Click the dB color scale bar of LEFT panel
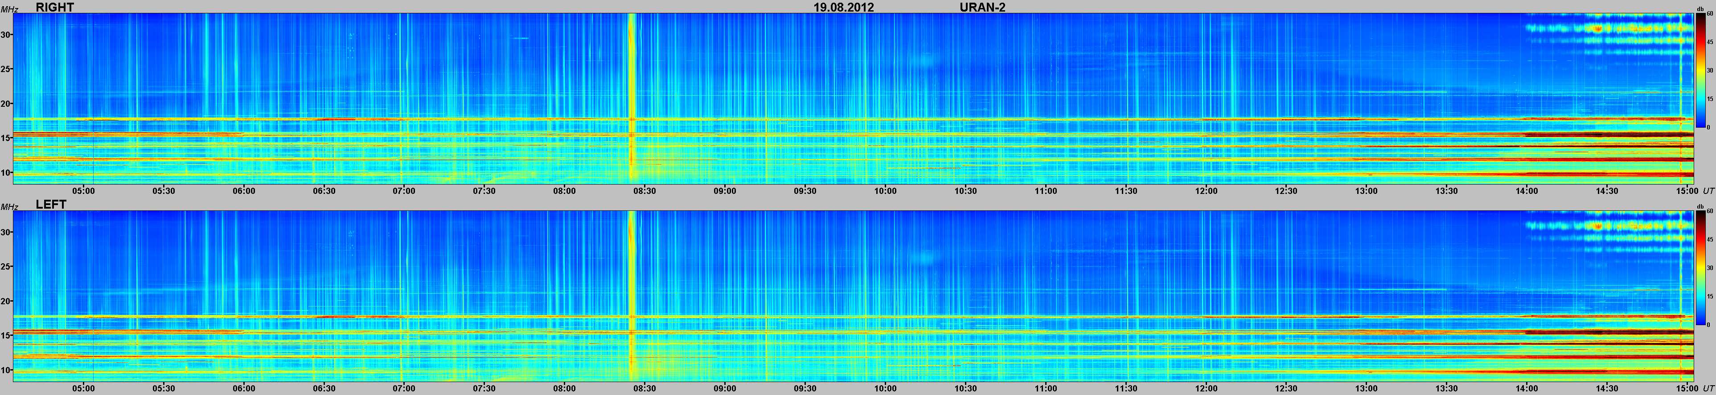Screen dimensions: 1716x395 (x=1700, y=268)
